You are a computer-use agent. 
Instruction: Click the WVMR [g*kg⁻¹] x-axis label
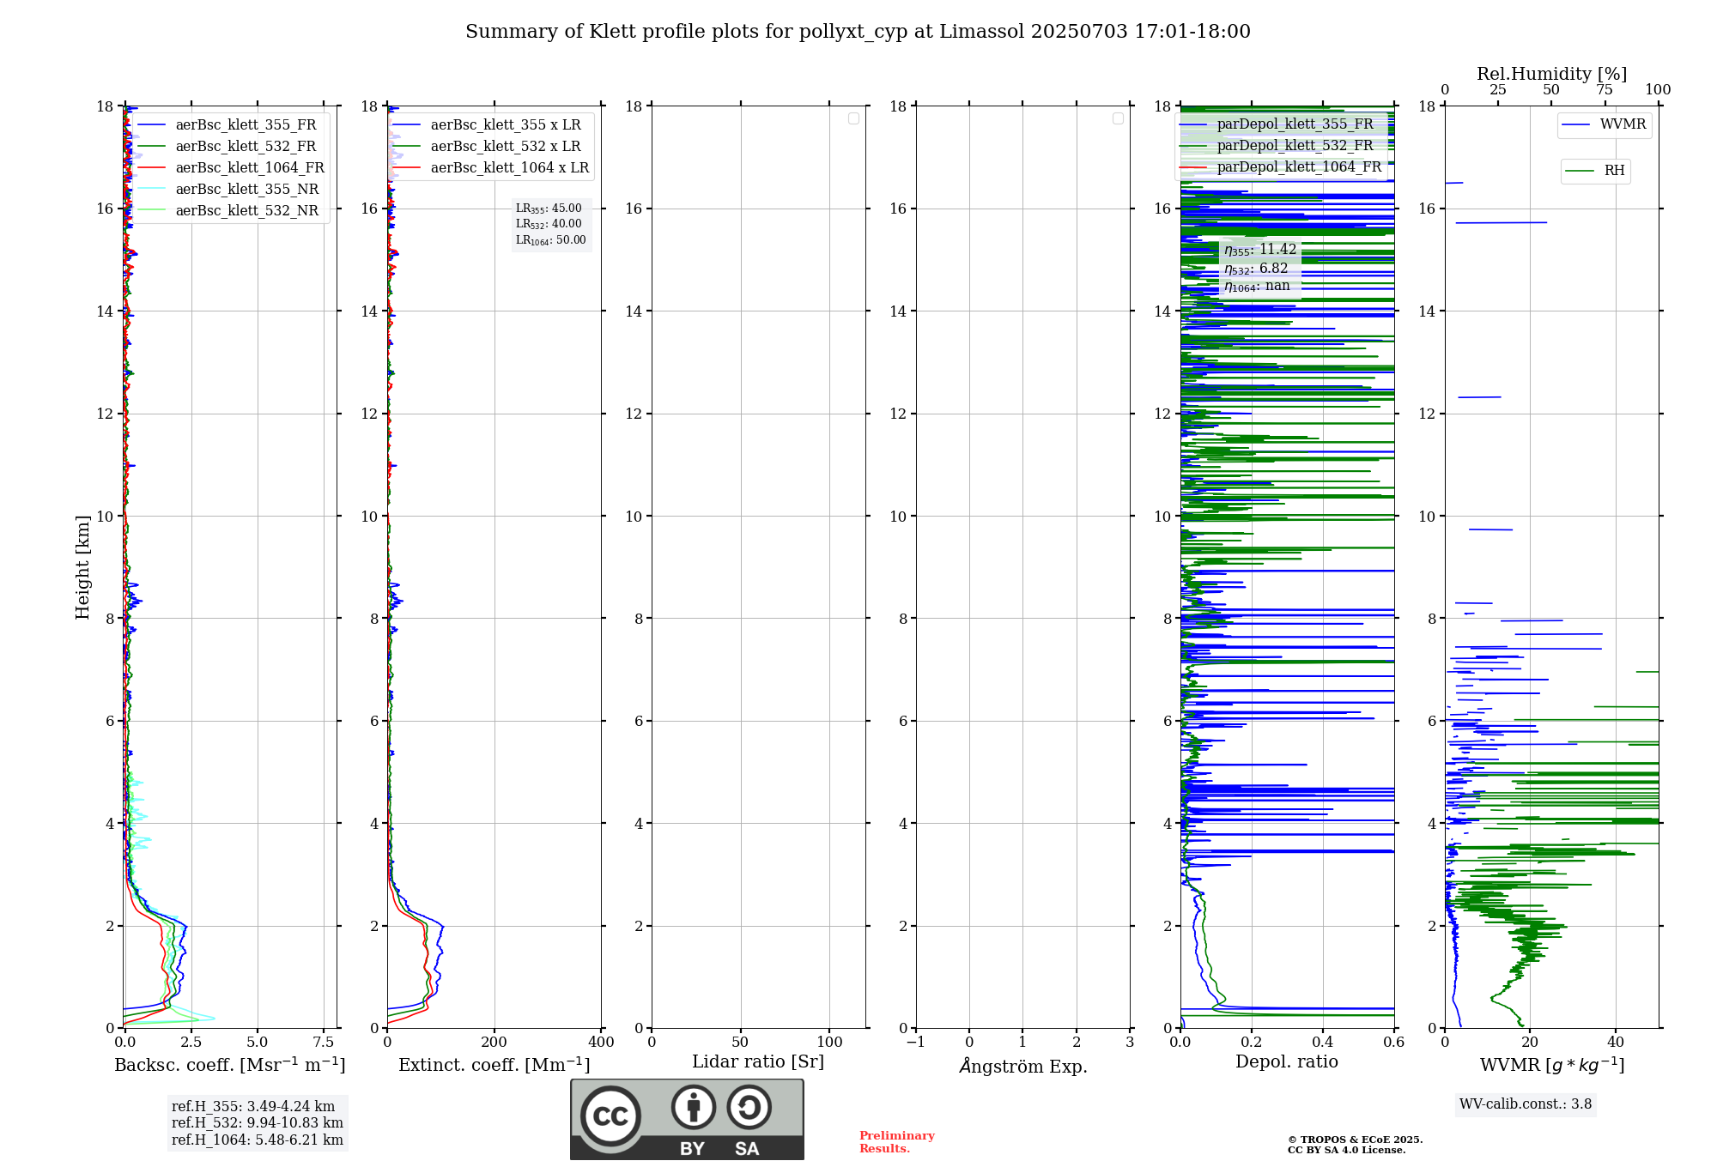click(1552, 1065)
